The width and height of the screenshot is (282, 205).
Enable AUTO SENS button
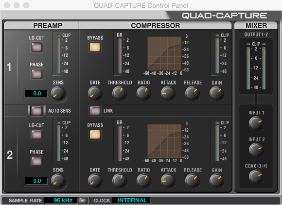pyautogui.click(x=36, y=111)
